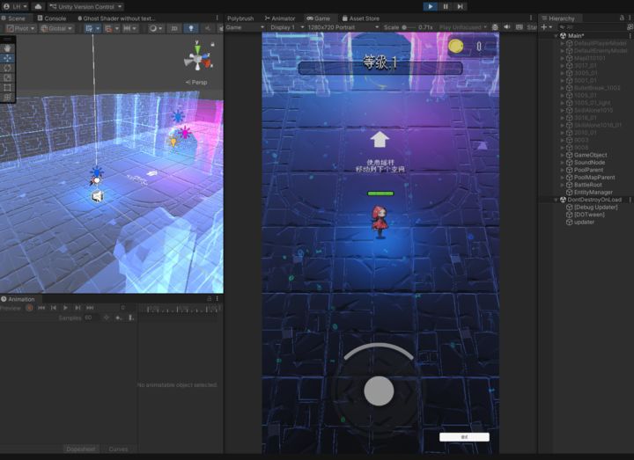Click the Curves button in Animation
Viewport: 634px width, 460px height.
(x=118, y=449)
